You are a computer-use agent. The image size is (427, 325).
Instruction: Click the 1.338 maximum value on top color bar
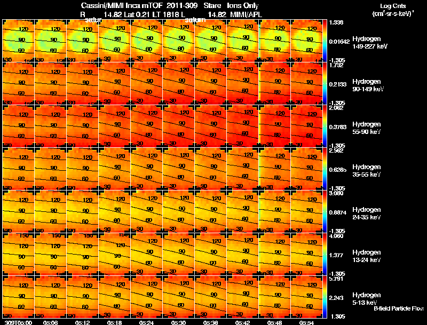tap(336, 22)
